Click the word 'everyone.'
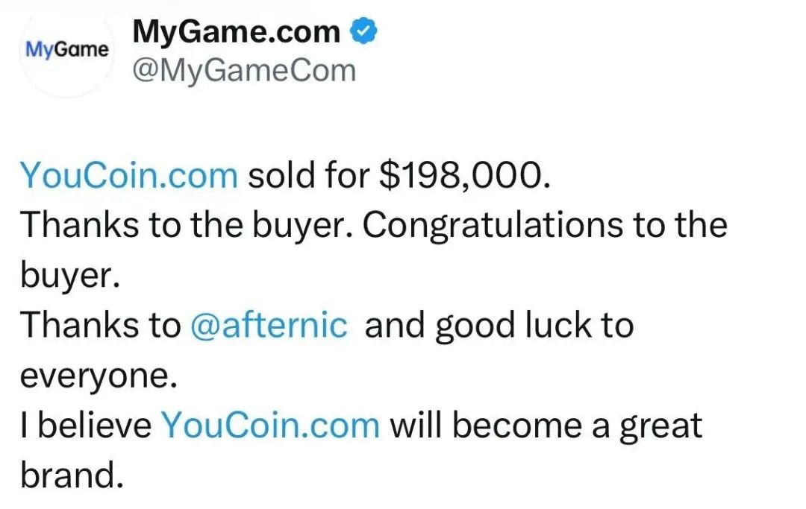 coord(99,376)
